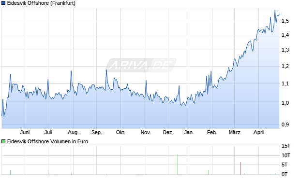Click the 'Jan.' month label
Image resolution: width=300 pixels, height=179 pixels.
click(189, 132)
